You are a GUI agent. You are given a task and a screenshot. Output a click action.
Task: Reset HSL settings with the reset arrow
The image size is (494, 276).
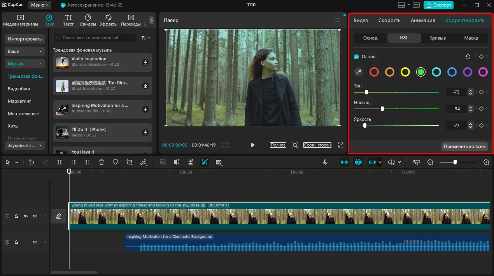tap(468, 57)
